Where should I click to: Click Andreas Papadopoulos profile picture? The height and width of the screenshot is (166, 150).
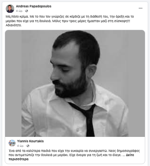10,9
